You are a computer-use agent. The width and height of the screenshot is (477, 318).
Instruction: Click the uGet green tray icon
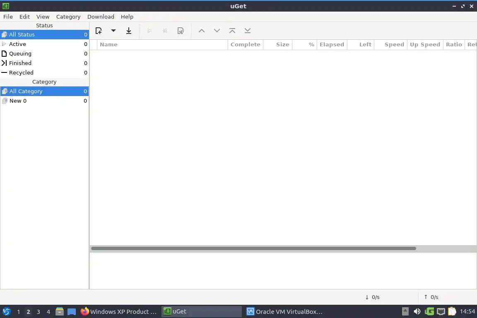click(429, 312)
